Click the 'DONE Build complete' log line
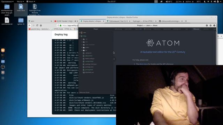Screen dimensions: 223x125 pyautogui.click(x=85, y=108)
